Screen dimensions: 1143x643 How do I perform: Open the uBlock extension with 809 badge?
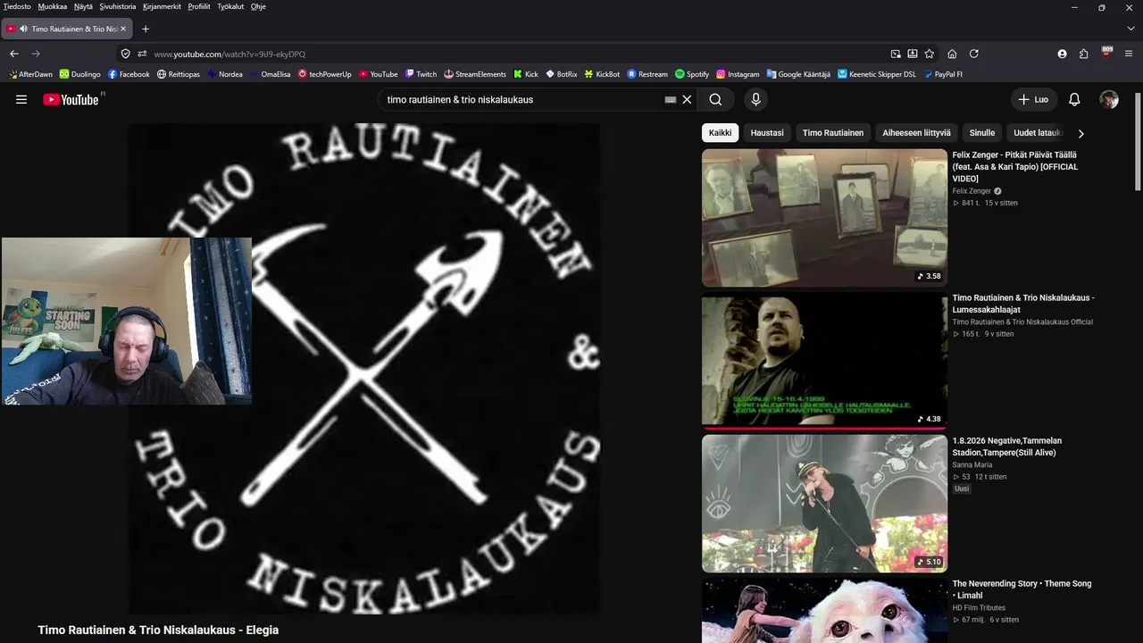1107,53
